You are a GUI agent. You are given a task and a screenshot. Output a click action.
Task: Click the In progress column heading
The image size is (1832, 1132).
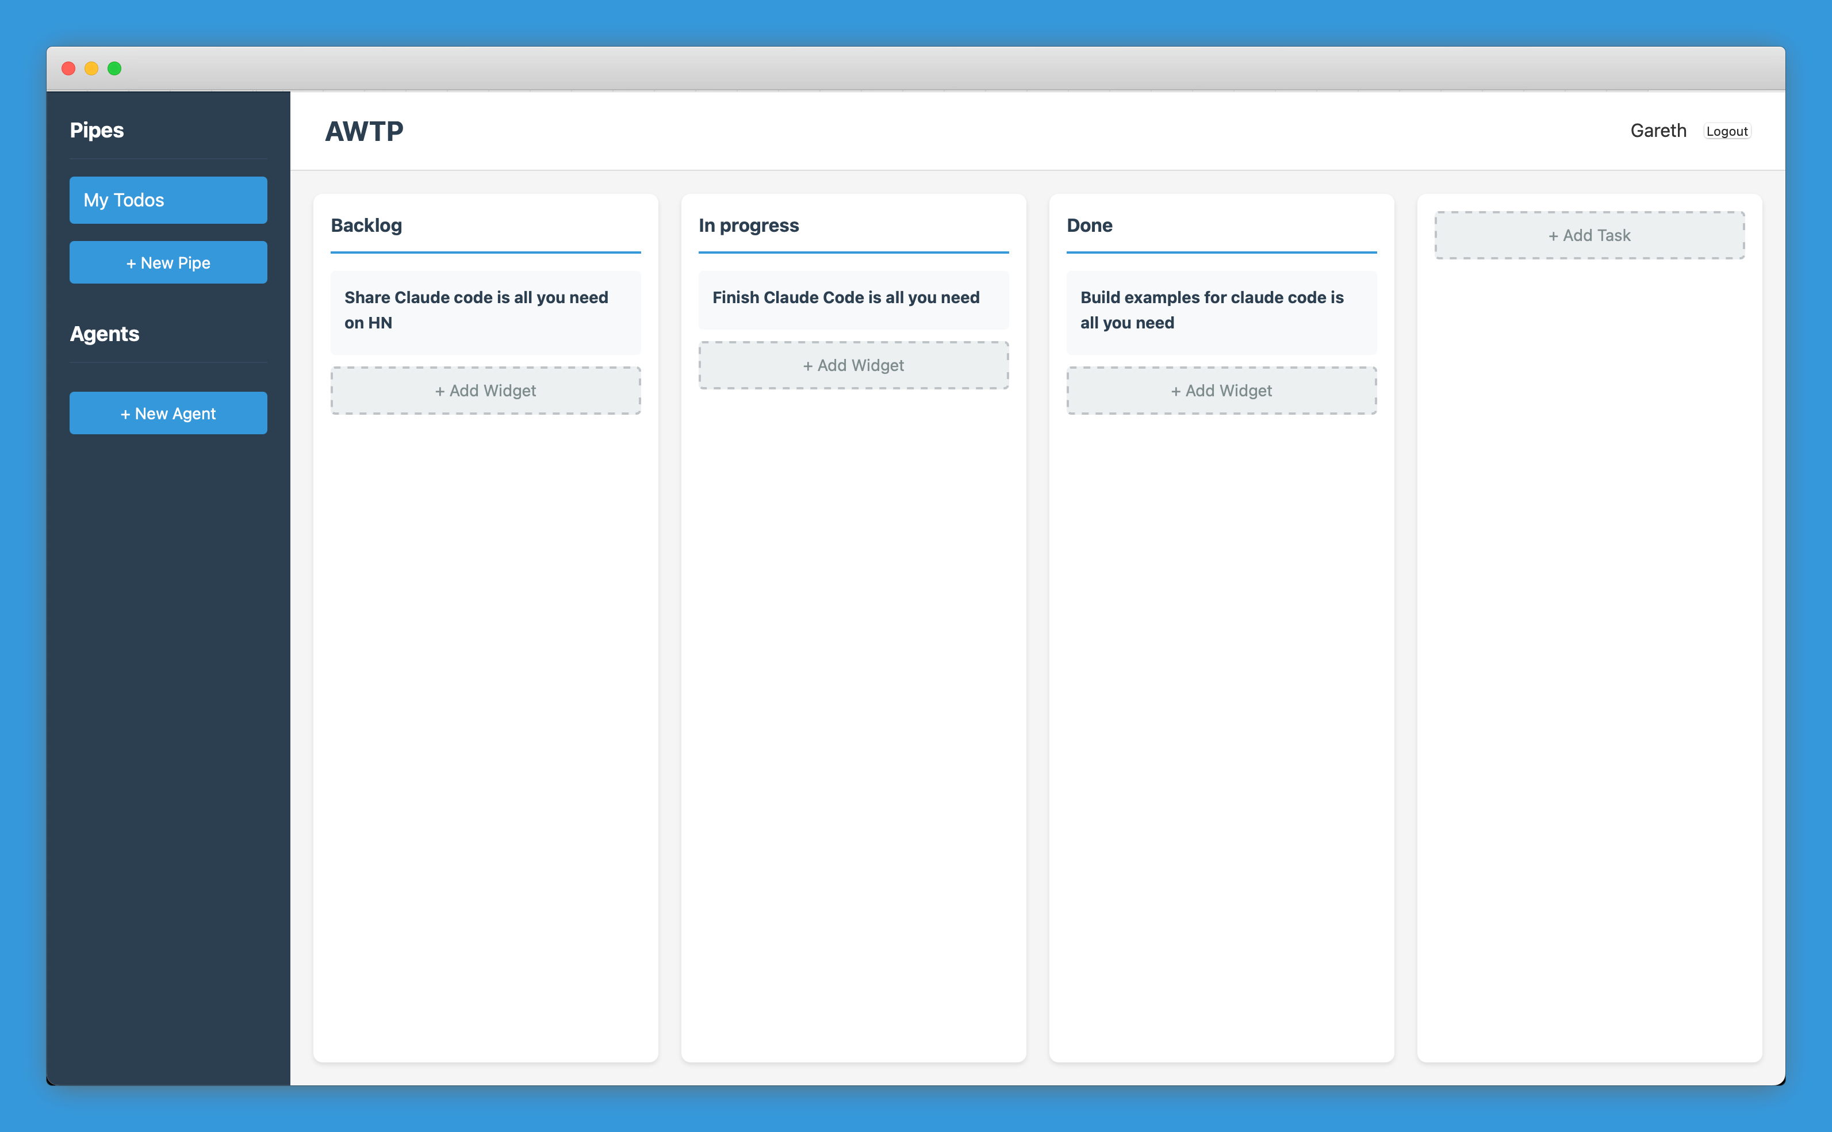pos(748,225)
